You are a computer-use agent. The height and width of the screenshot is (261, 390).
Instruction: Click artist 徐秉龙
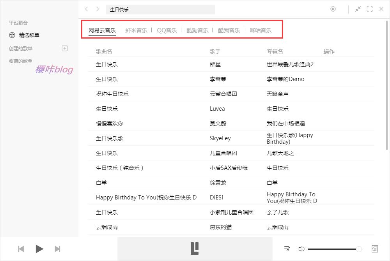(x=218, y=183)
